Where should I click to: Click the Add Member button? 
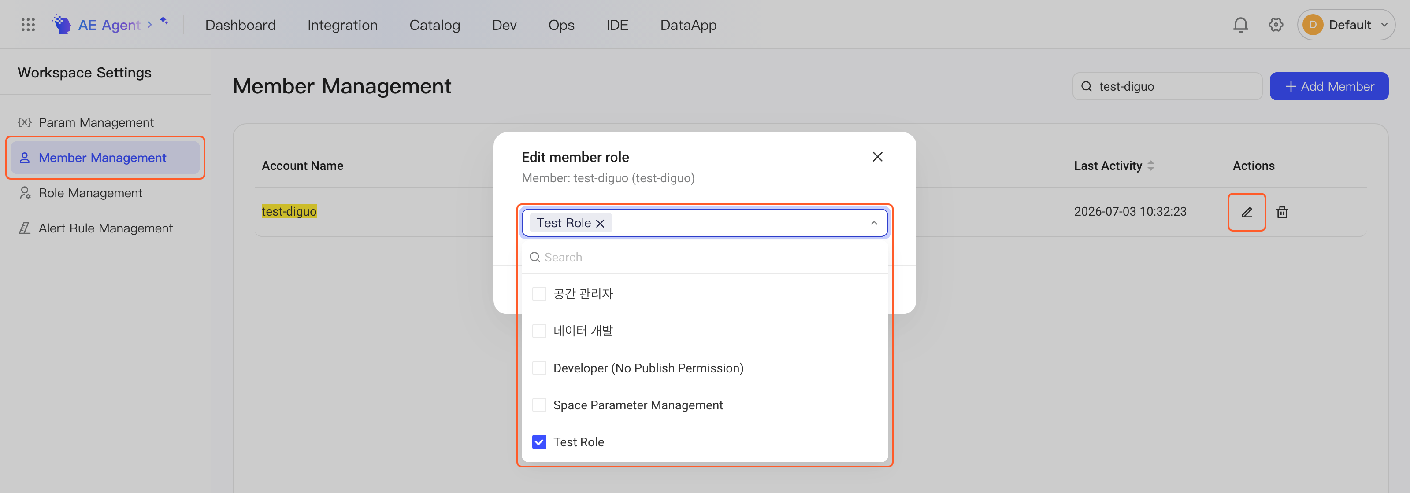[1328, 86]
